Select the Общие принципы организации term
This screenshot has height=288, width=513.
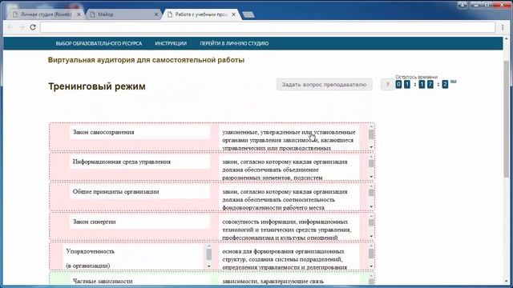click(x=139, y=192)
